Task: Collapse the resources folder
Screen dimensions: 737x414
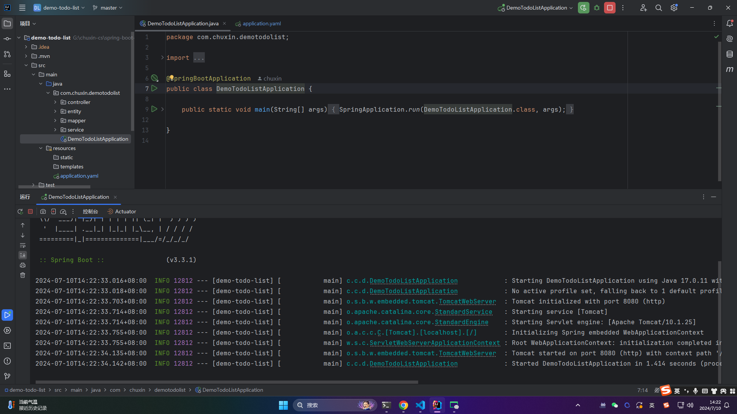Action: pyautogui.click(x=41, y=148)
